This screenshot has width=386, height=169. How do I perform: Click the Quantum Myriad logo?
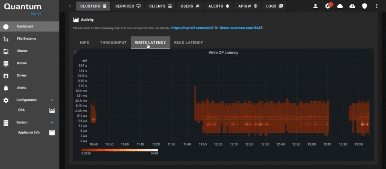tap(23, 9)
